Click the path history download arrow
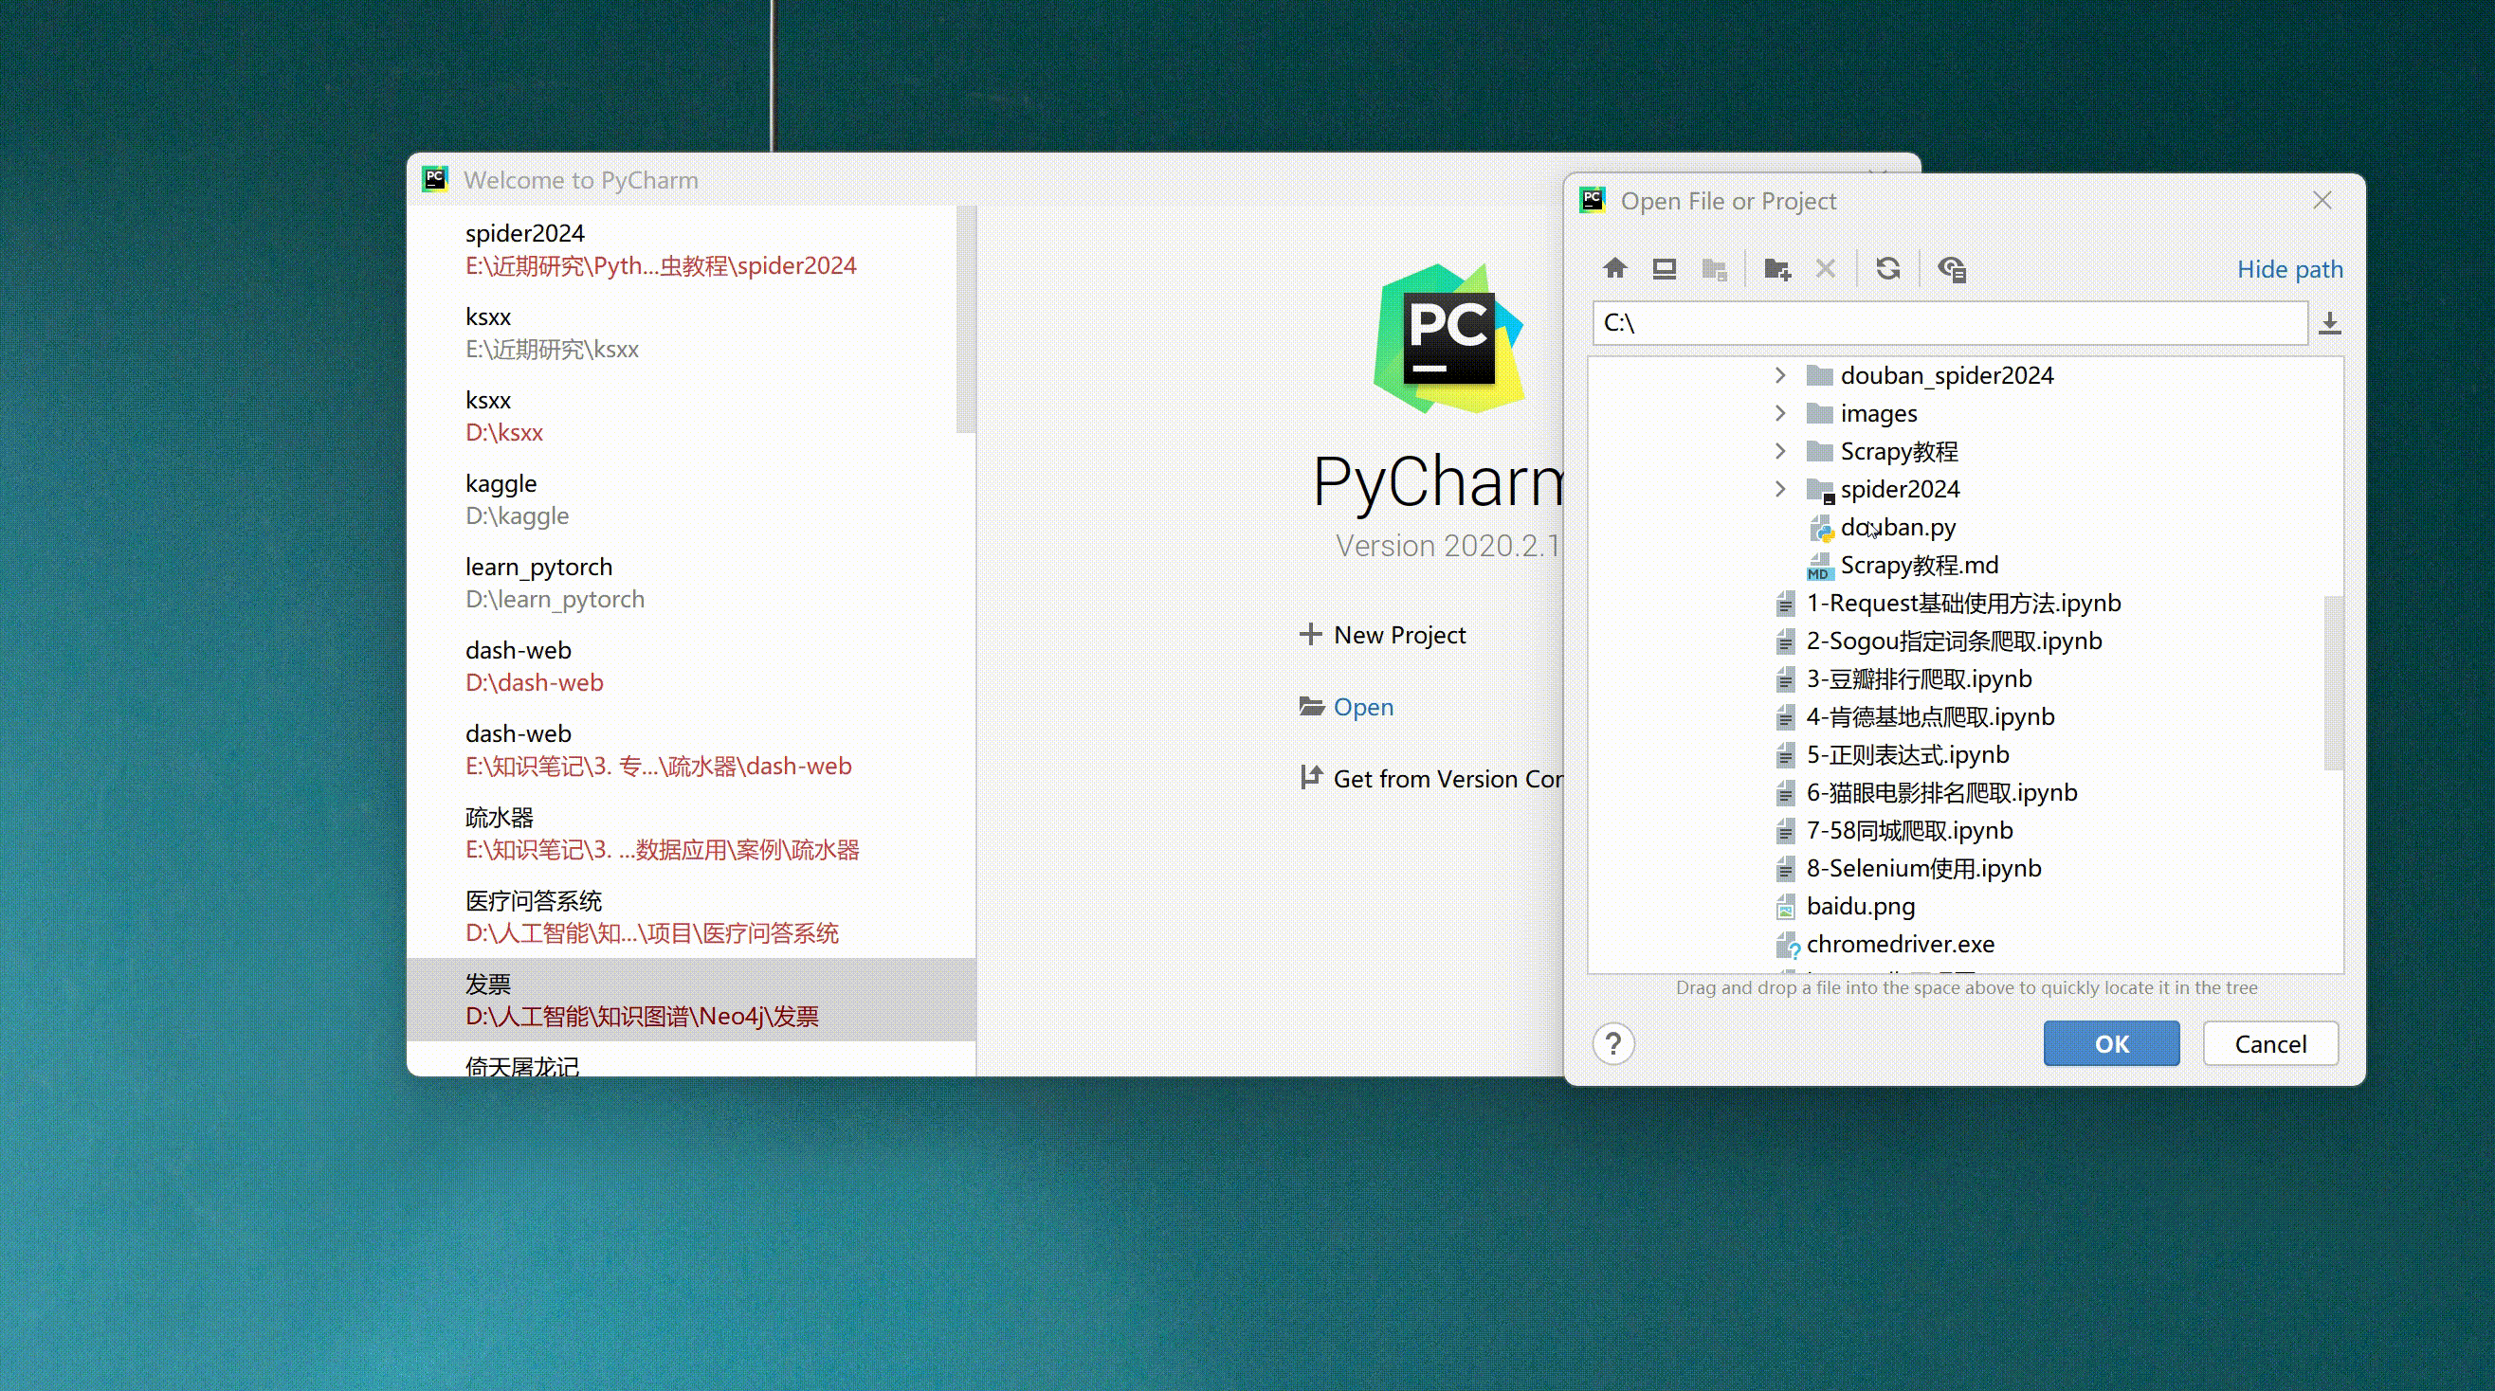Viewport: 2495px width, 1391px height. [2329, 323]
